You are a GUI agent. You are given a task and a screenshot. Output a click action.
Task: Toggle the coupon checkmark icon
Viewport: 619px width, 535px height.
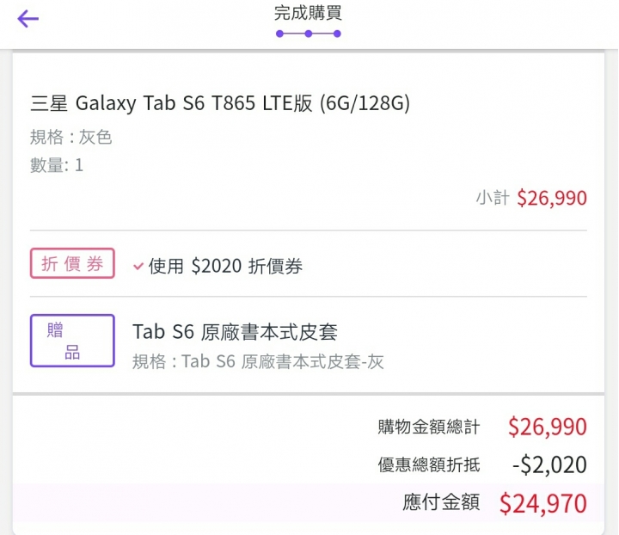[x=138, y=267]
